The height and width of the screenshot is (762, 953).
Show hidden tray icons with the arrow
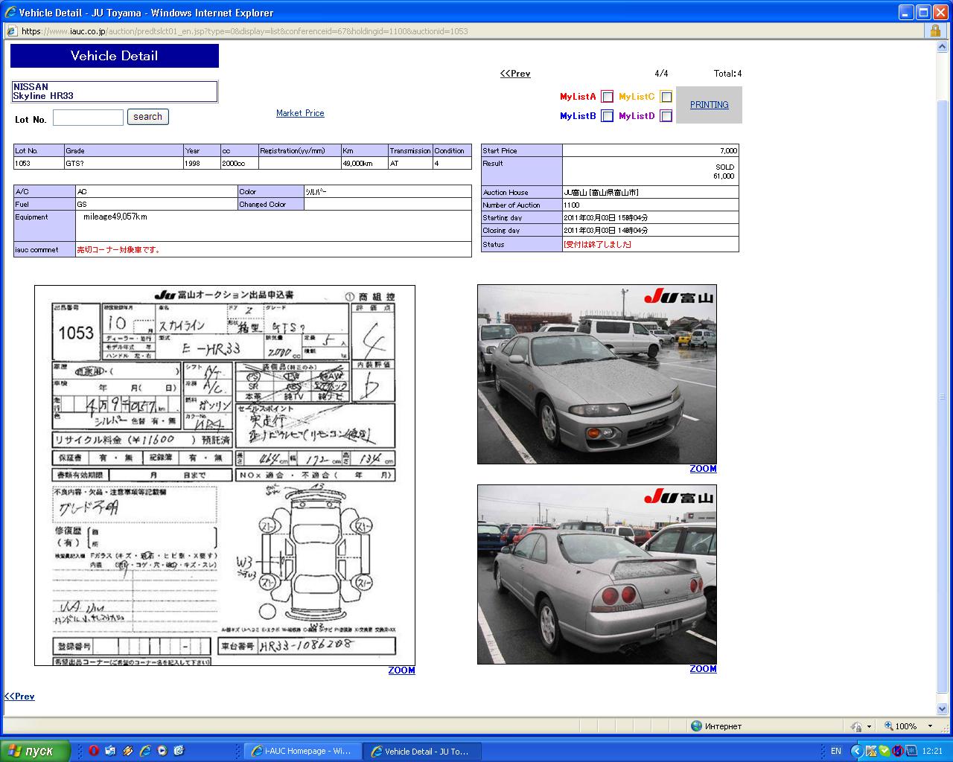click(x=856, y=751)
